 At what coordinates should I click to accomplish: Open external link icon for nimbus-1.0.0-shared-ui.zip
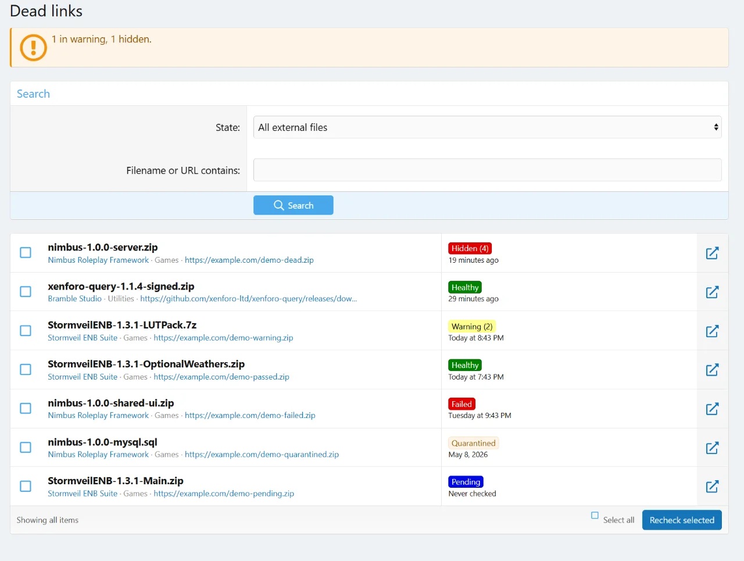coord(712,409)
